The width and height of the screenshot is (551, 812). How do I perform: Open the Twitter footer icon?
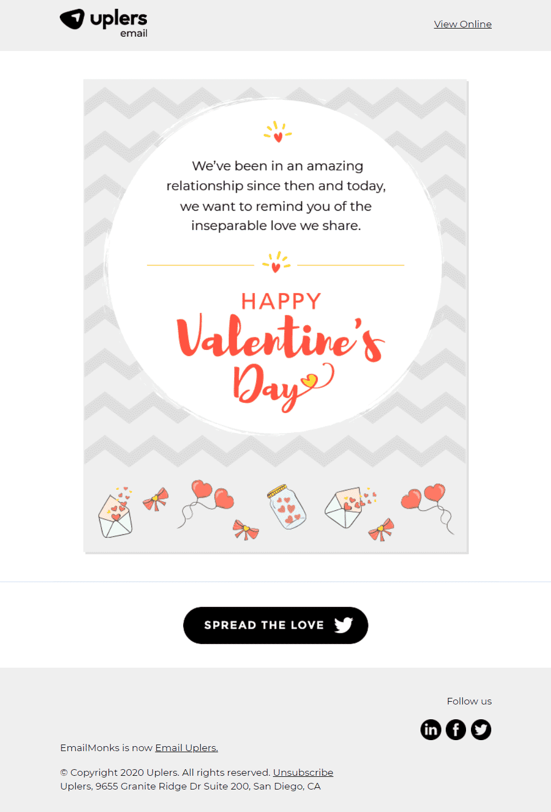(481, 730)
